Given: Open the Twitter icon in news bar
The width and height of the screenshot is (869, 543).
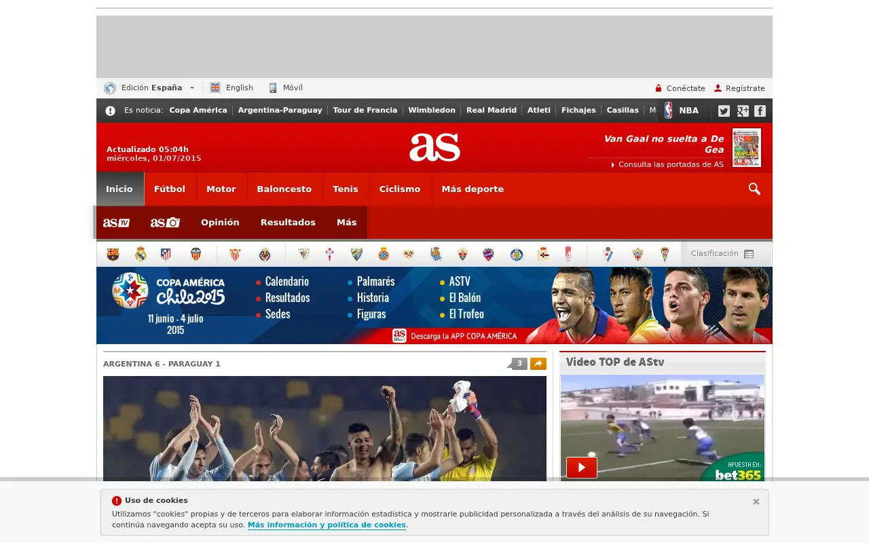Looking at the screenshot, I should tap(724, 111).
